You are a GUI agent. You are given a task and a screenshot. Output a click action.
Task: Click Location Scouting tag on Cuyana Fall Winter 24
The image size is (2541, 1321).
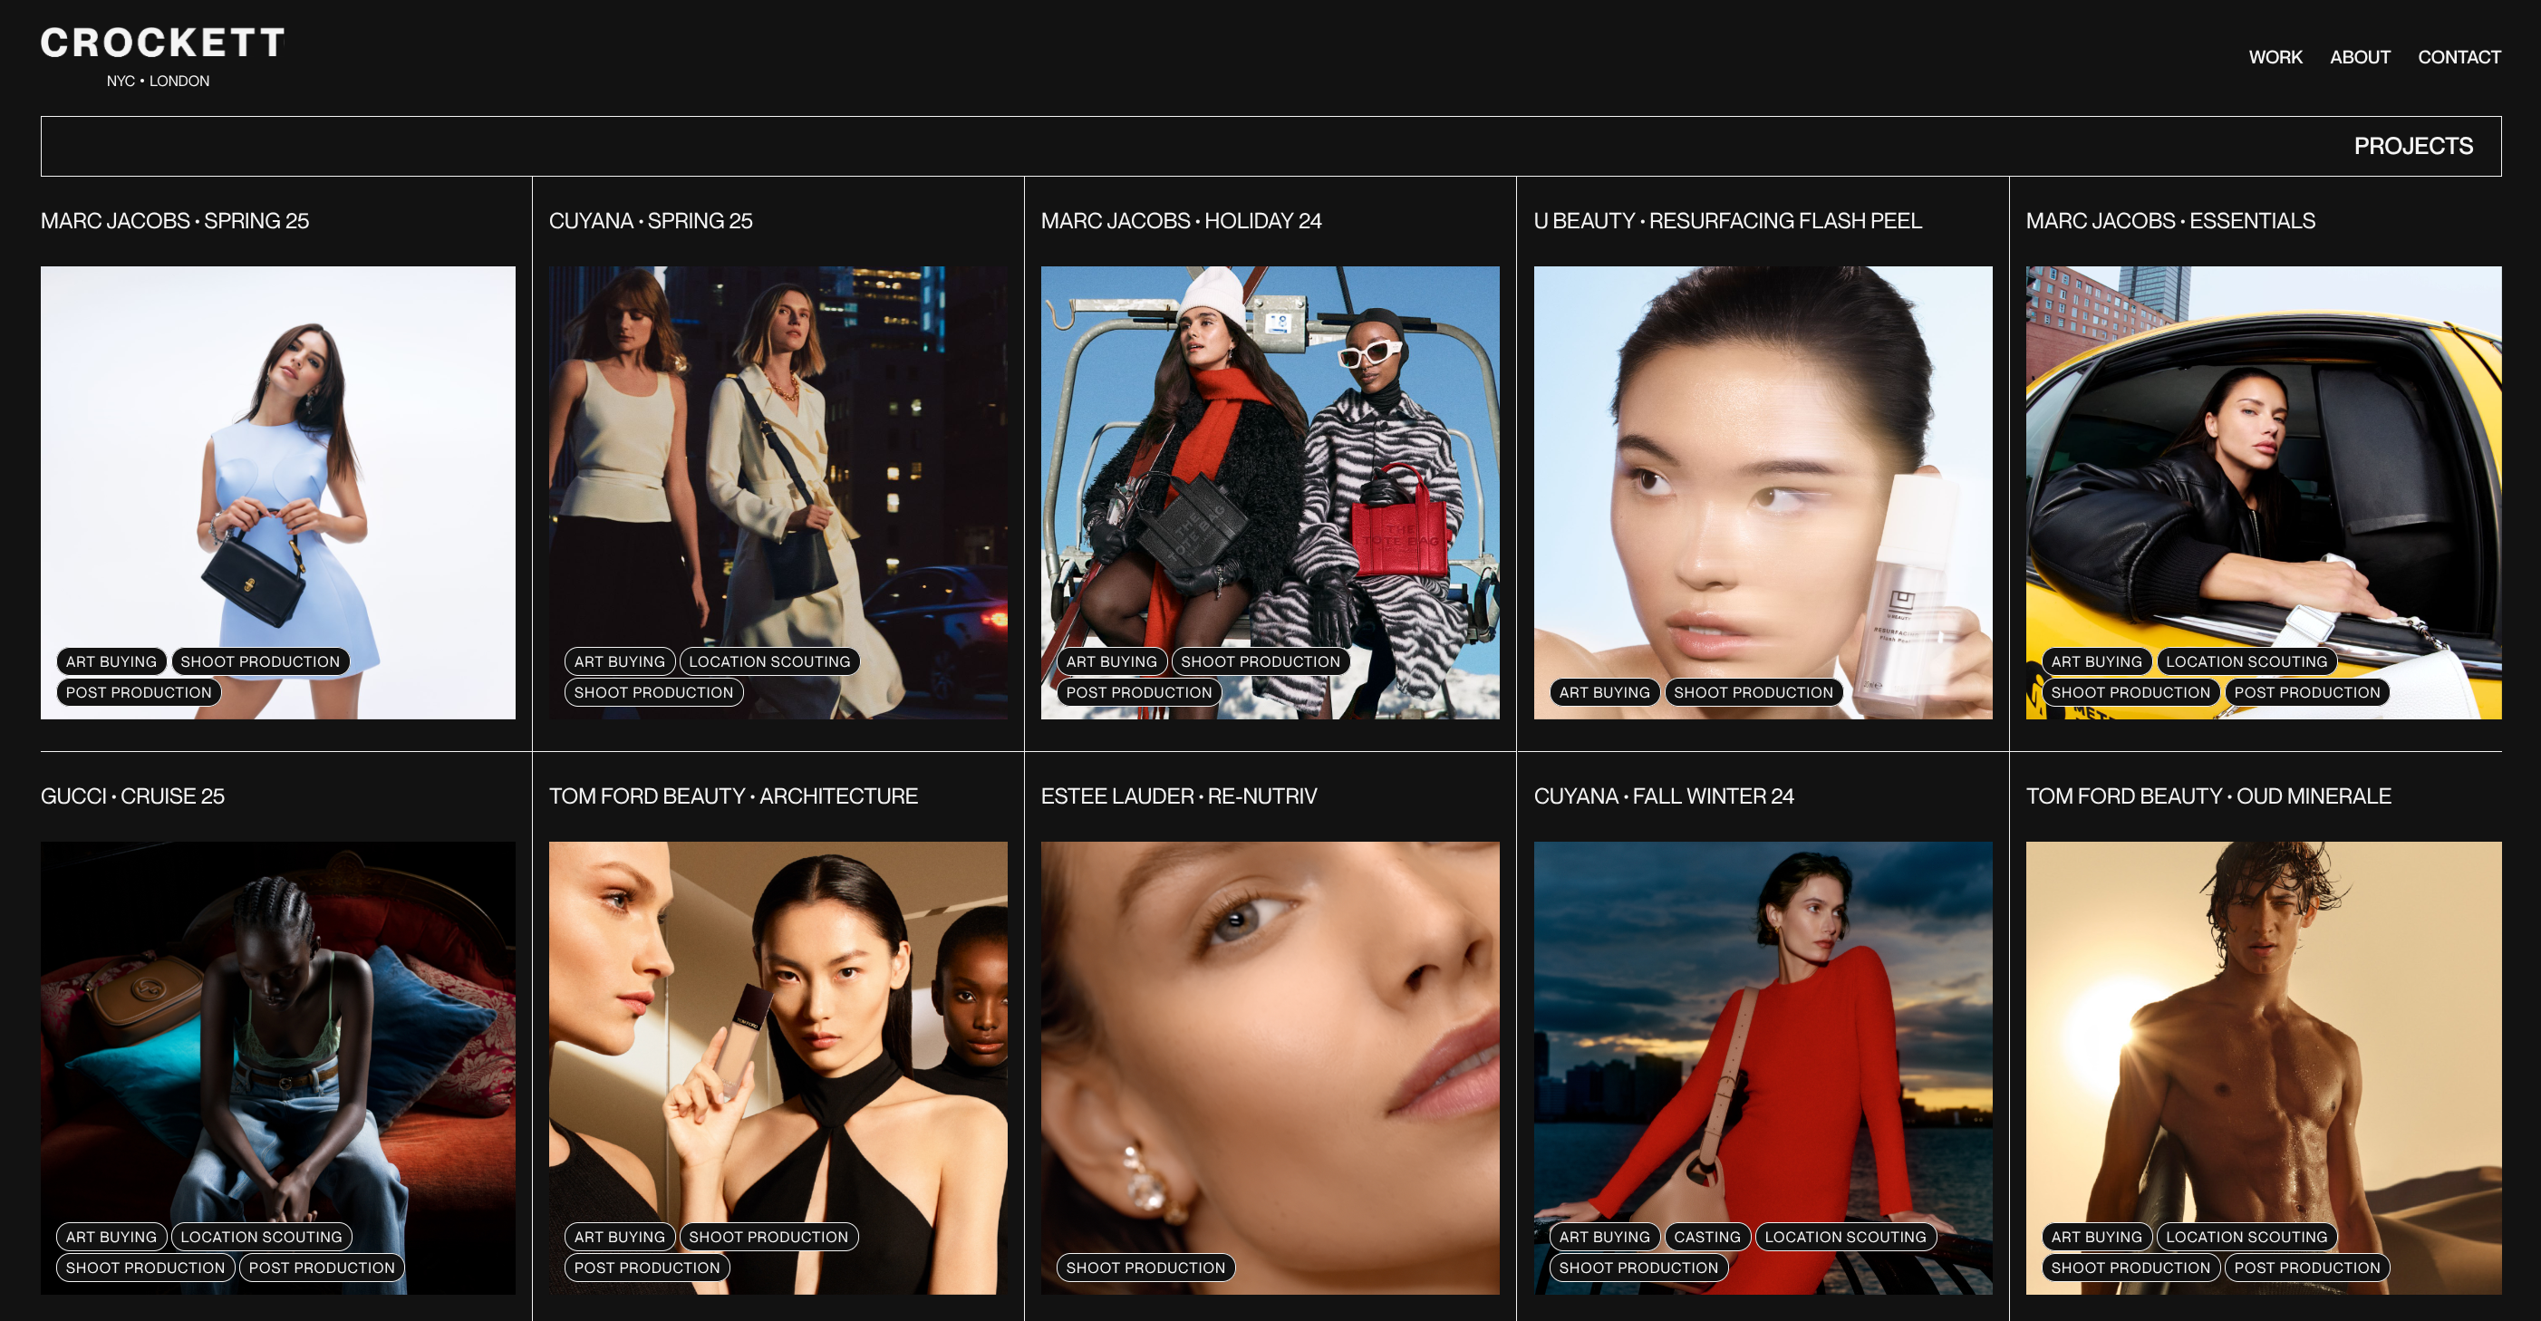pyautogui.click(x=1846, y=1237)
